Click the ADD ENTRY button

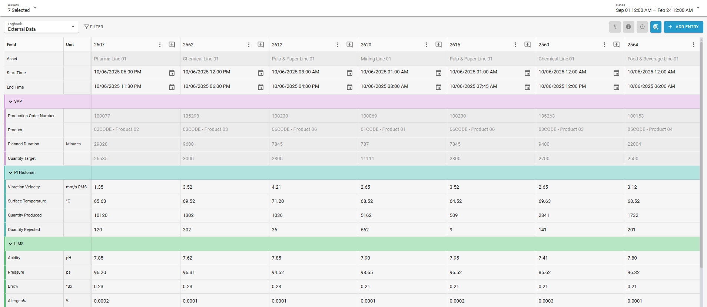pos(683,27)
